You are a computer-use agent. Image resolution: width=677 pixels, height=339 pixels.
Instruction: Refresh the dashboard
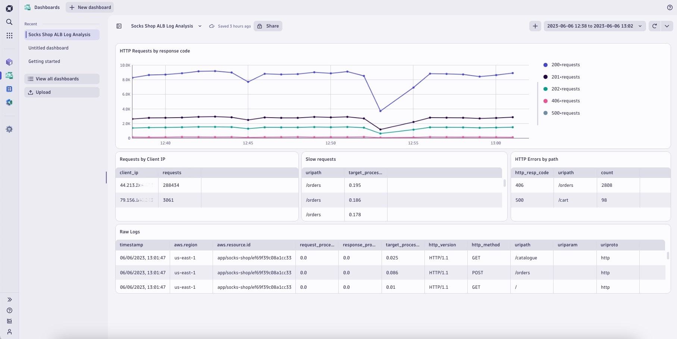pyautogui.click(x=654, y=26)
